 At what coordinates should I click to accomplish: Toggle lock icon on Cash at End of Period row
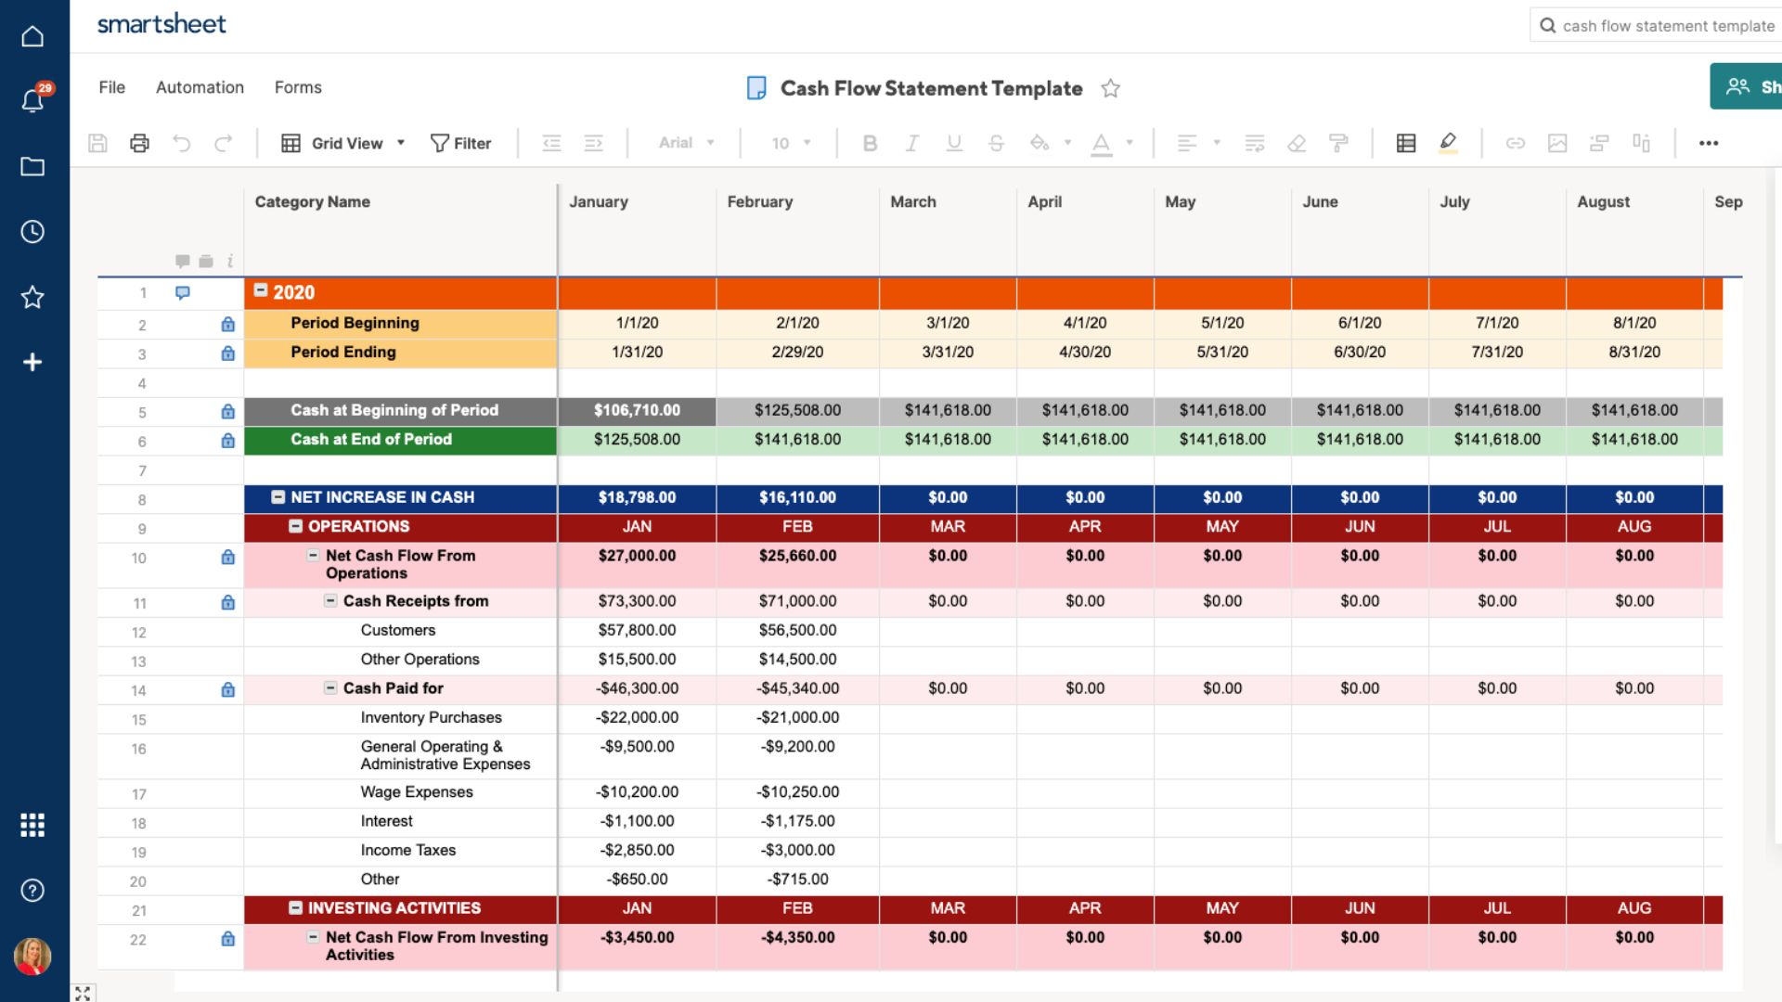[x=227, y=441]
